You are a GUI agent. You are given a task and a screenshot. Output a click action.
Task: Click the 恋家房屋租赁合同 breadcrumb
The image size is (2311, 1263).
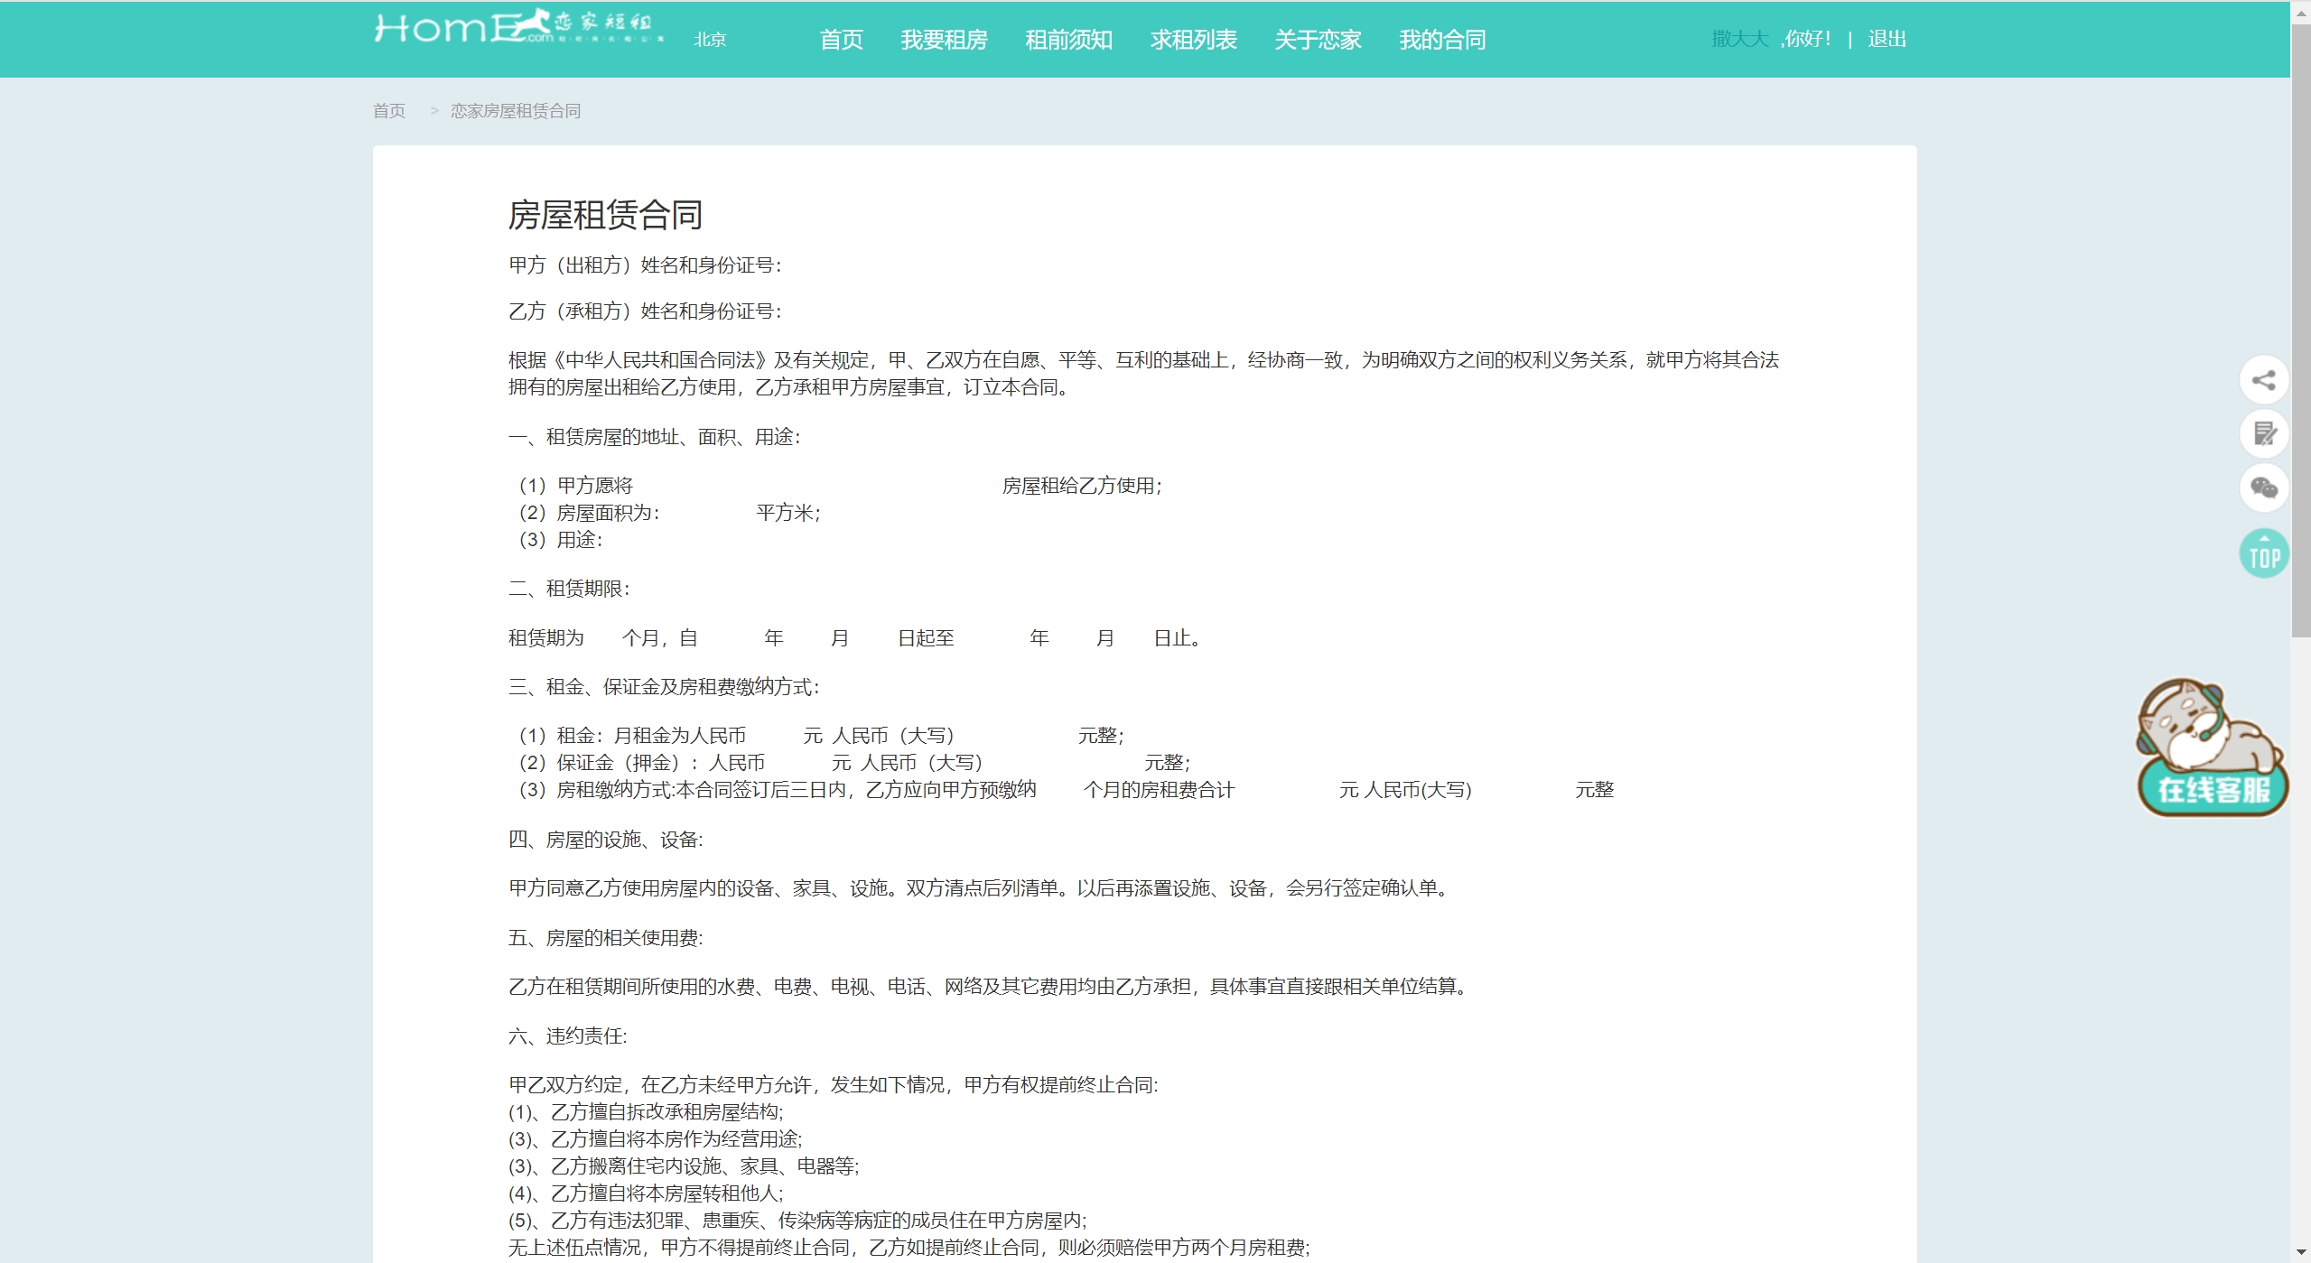coord(516,111)
